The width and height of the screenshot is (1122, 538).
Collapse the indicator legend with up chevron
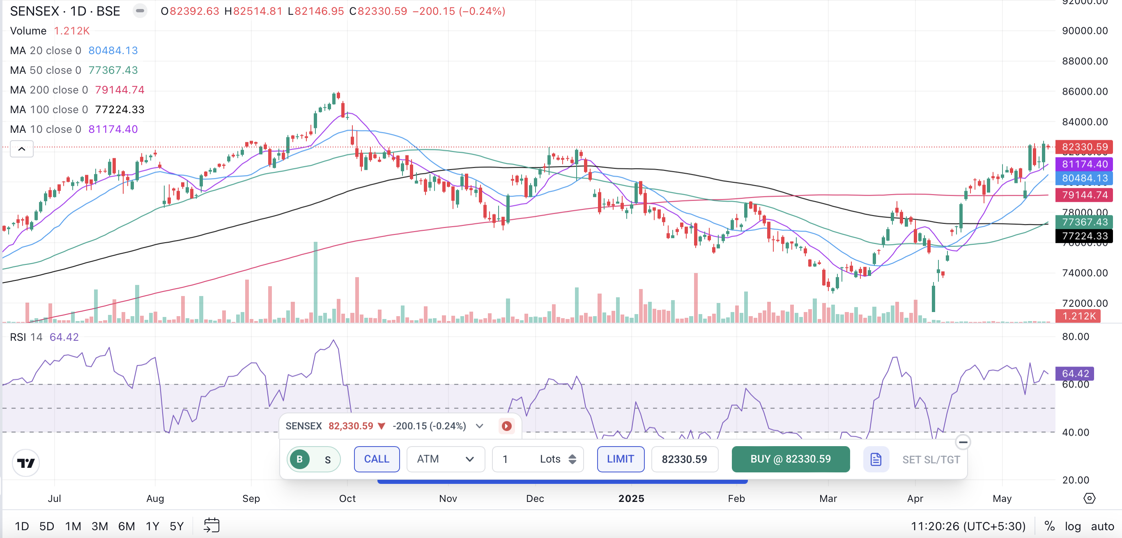tap(22, 149)
